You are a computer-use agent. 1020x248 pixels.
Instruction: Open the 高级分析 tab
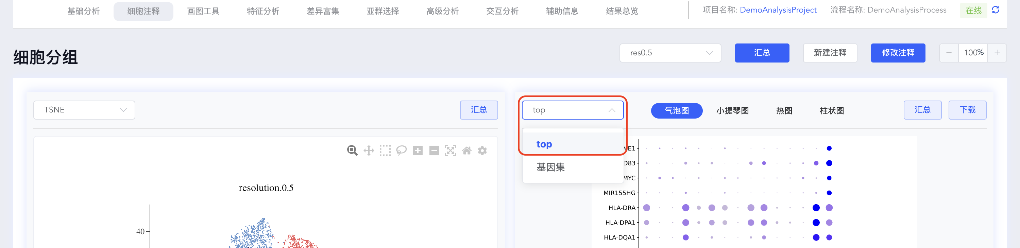pos(442,11)
